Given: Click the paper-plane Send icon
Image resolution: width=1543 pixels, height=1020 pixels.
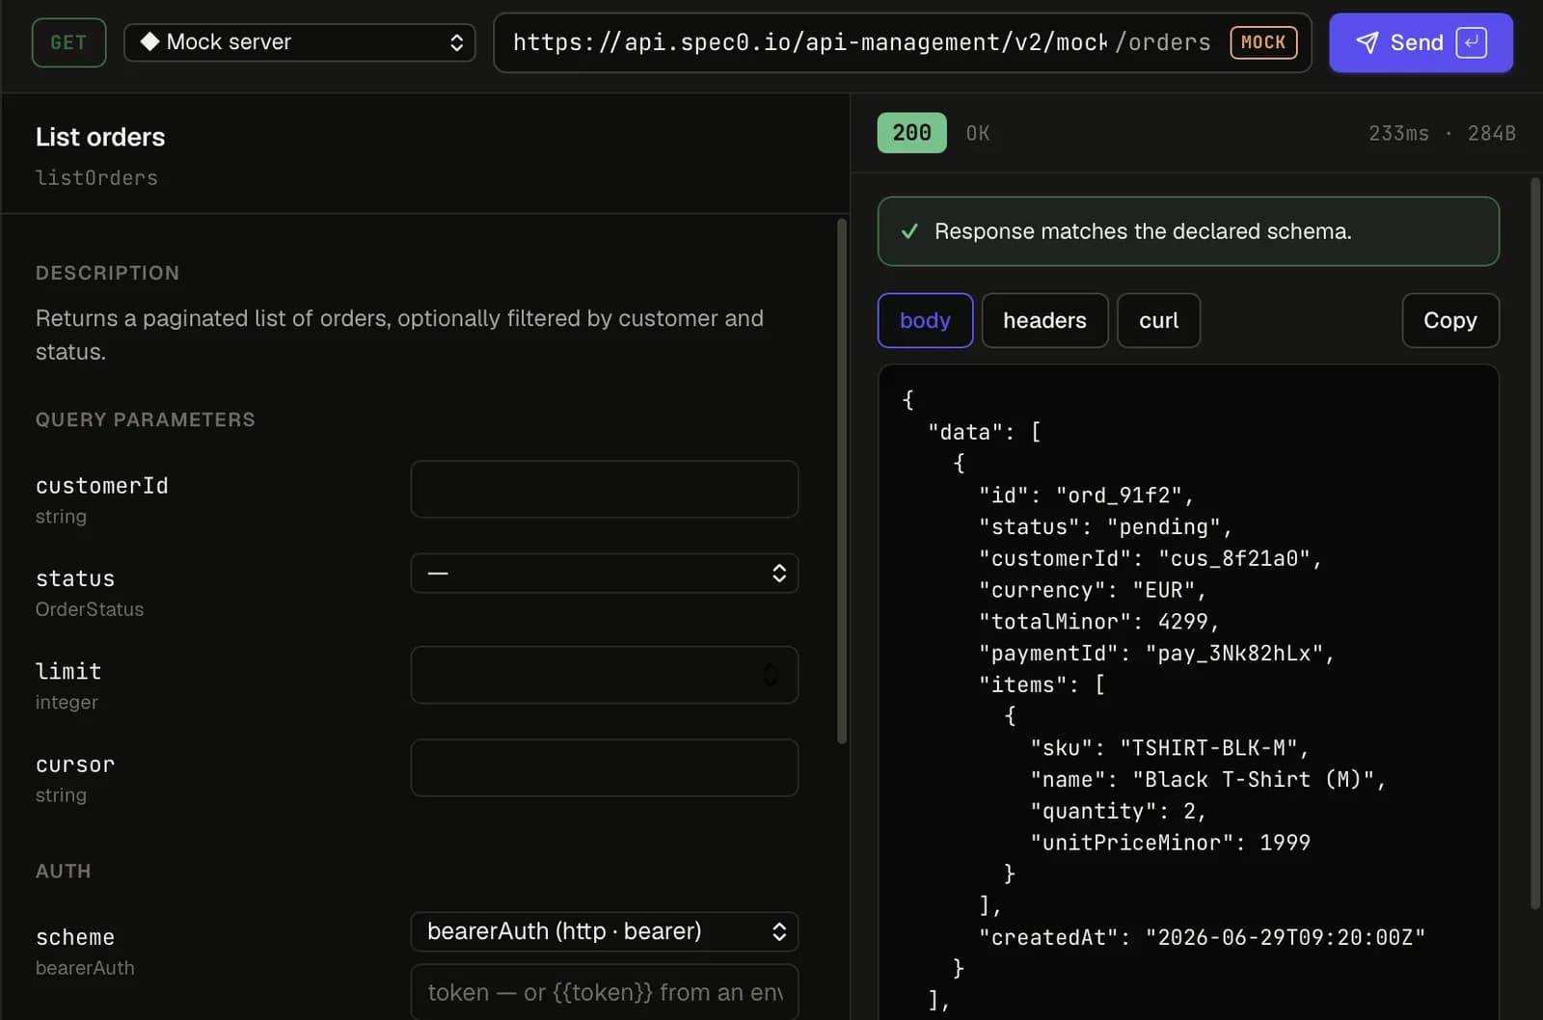Looking at the screenshot, I should pyautogui.click(x=1367, y=42).
